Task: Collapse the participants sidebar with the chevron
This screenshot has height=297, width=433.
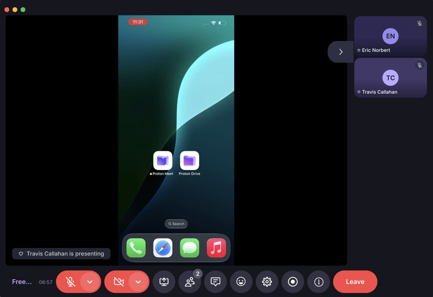Action: click(x=340, y=51)
